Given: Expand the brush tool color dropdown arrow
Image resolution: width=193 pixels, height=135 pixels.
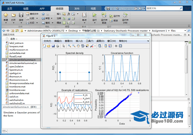Looking at the screenshot, I should coord(95,46).
